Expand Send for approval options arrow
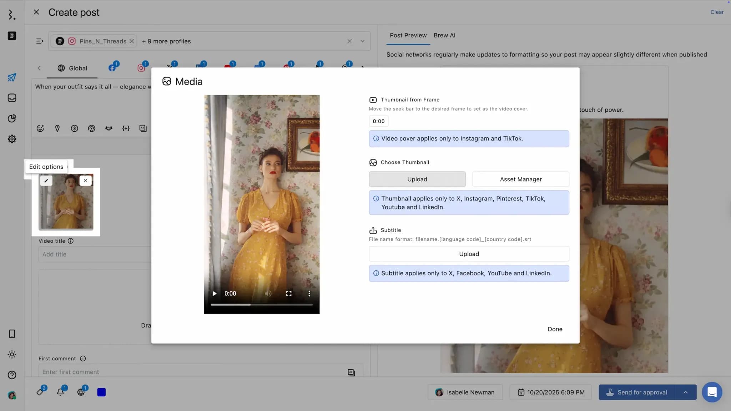This screenshot has height=411, width=731. click(685, 392)
